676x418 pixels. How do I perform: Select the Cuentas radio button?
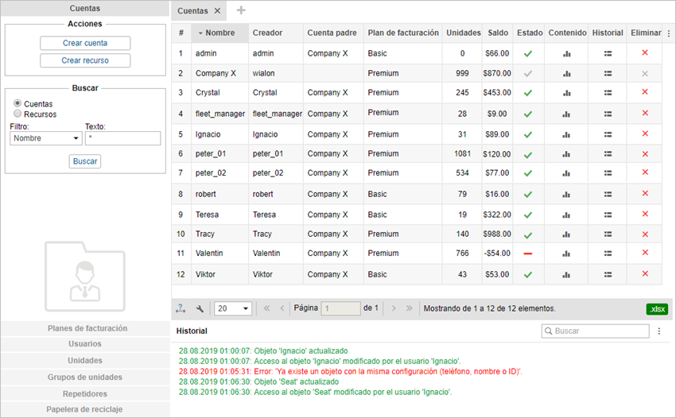[x=17, y=104]
